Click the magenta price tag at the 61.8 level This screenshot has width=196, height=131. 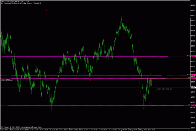pyautogui.click(x=193, y=75)
